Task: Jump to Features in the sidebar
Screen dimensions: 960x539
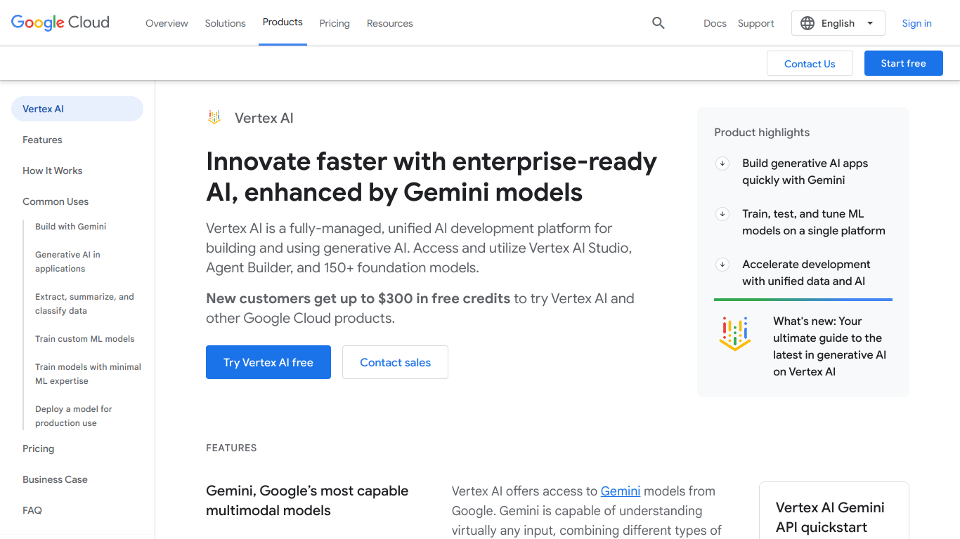Action: pos(42,140)
